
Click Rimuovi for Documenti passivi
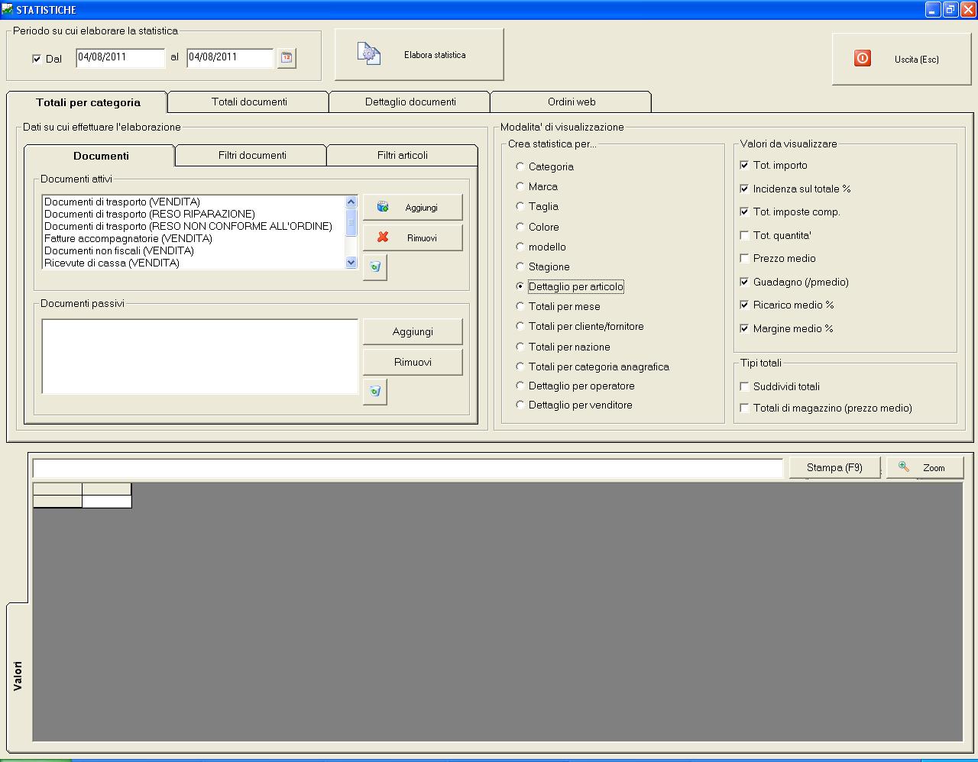(413, 362)
